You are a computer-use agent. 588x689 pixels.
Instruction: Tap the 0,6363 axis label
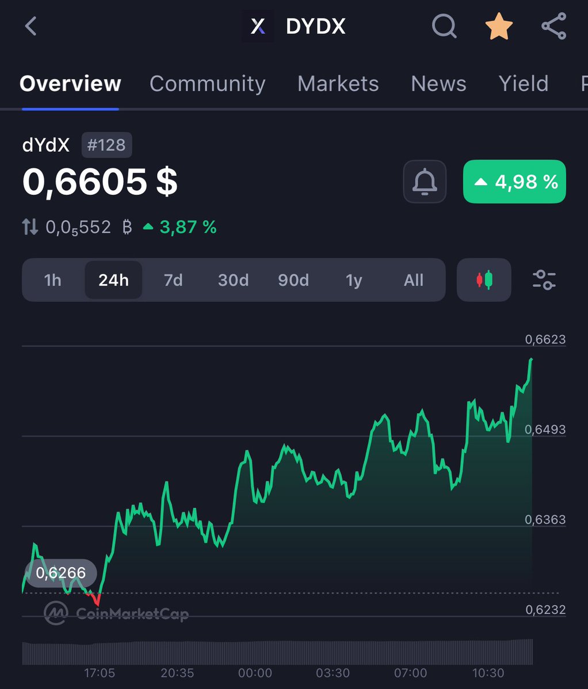[545, 519]
